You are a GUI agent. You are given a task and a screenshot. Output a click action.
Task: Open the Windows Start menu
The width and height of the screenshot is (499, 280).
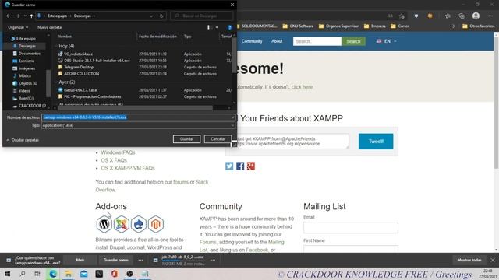(7, 274)
